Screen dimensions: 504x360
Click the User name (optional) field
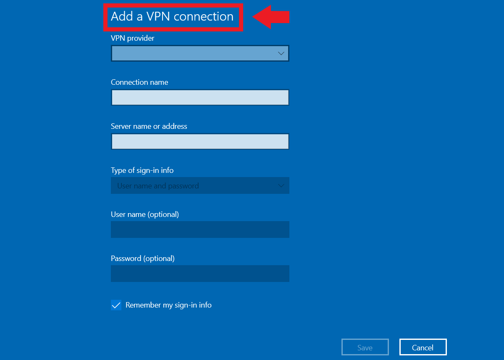pyautogui.click(x=200, y=230)
